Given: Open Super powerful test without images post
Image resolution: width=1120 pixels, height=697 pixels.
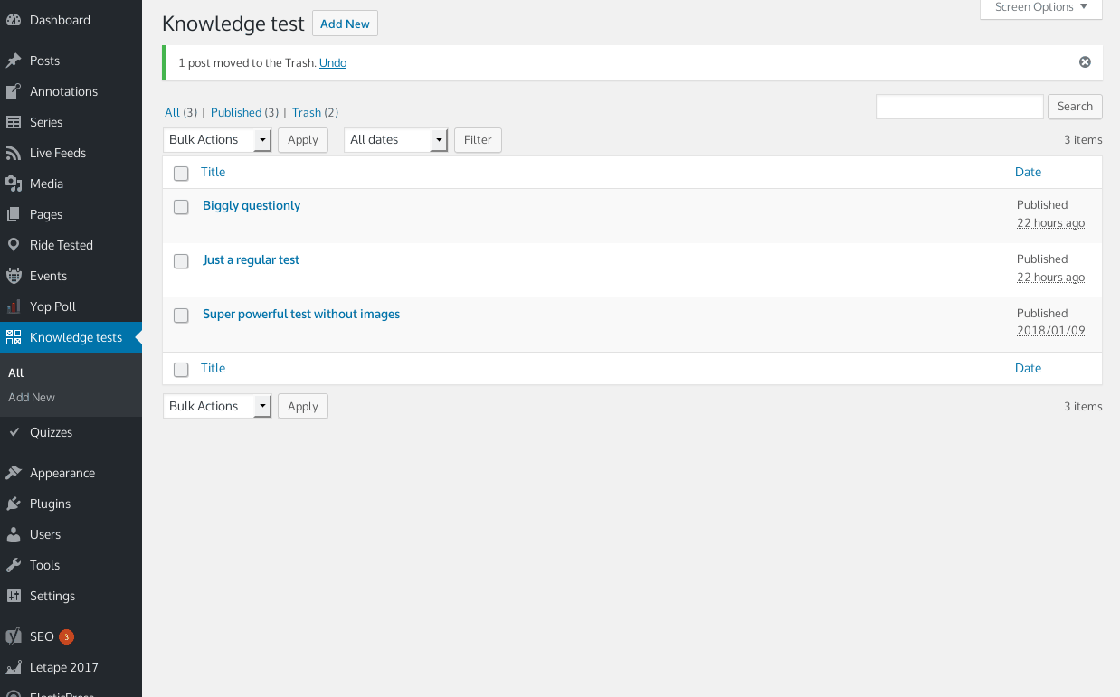Looking at the screenshot, I should click(x=301, y=314).
